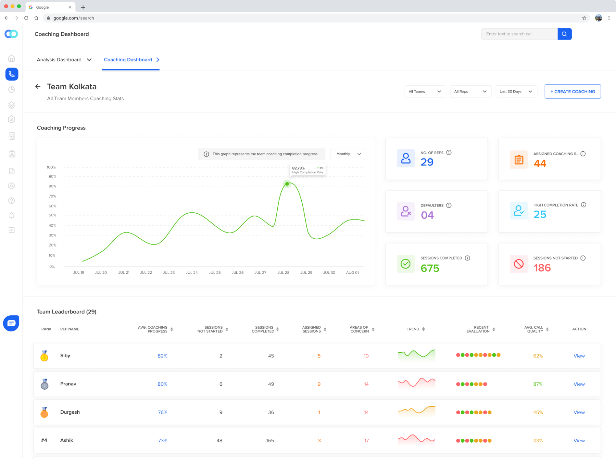Expand the Last 30 Days dropdown
The image size is (616, 459).
[516, 92]
